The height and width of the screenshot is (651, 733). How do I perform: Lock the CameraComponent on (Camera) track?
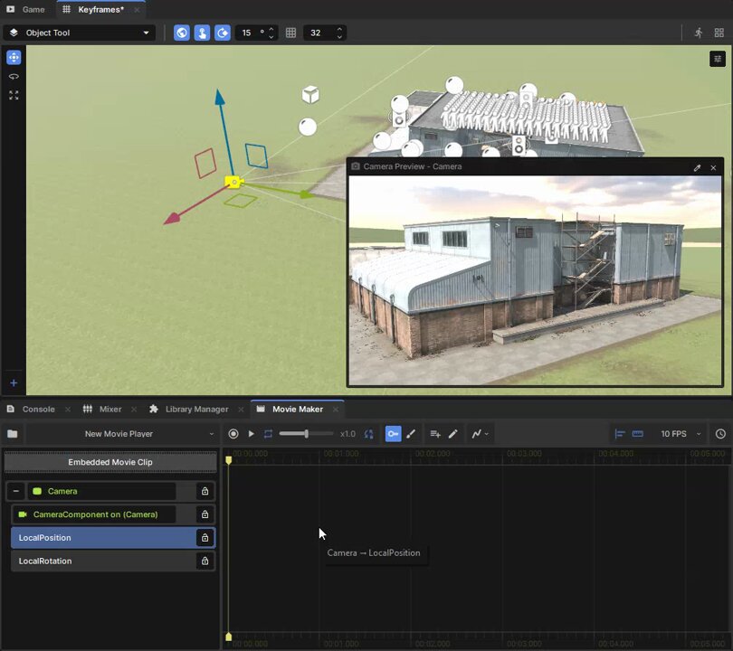[x=205, y=514]
